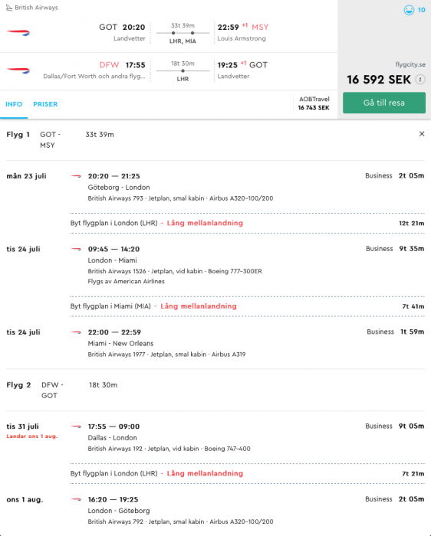Image resolution: width=431 pixels, height=536 pixels.
Task: Click the British Airways airplane icon in header
Action: (9, 8)
